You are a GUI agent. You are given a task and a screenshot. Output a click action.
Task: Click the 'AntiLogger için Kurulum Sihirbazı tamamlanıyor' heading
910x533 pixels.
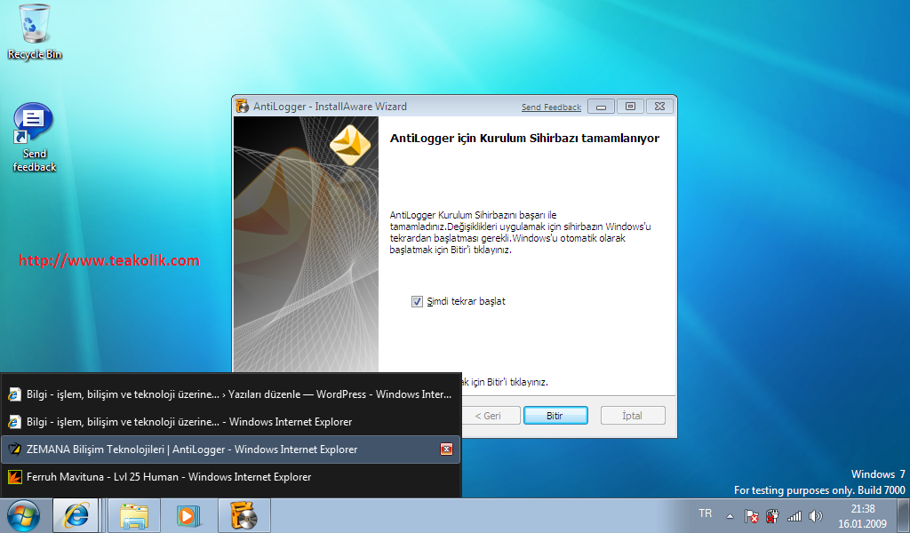point(524,139)
